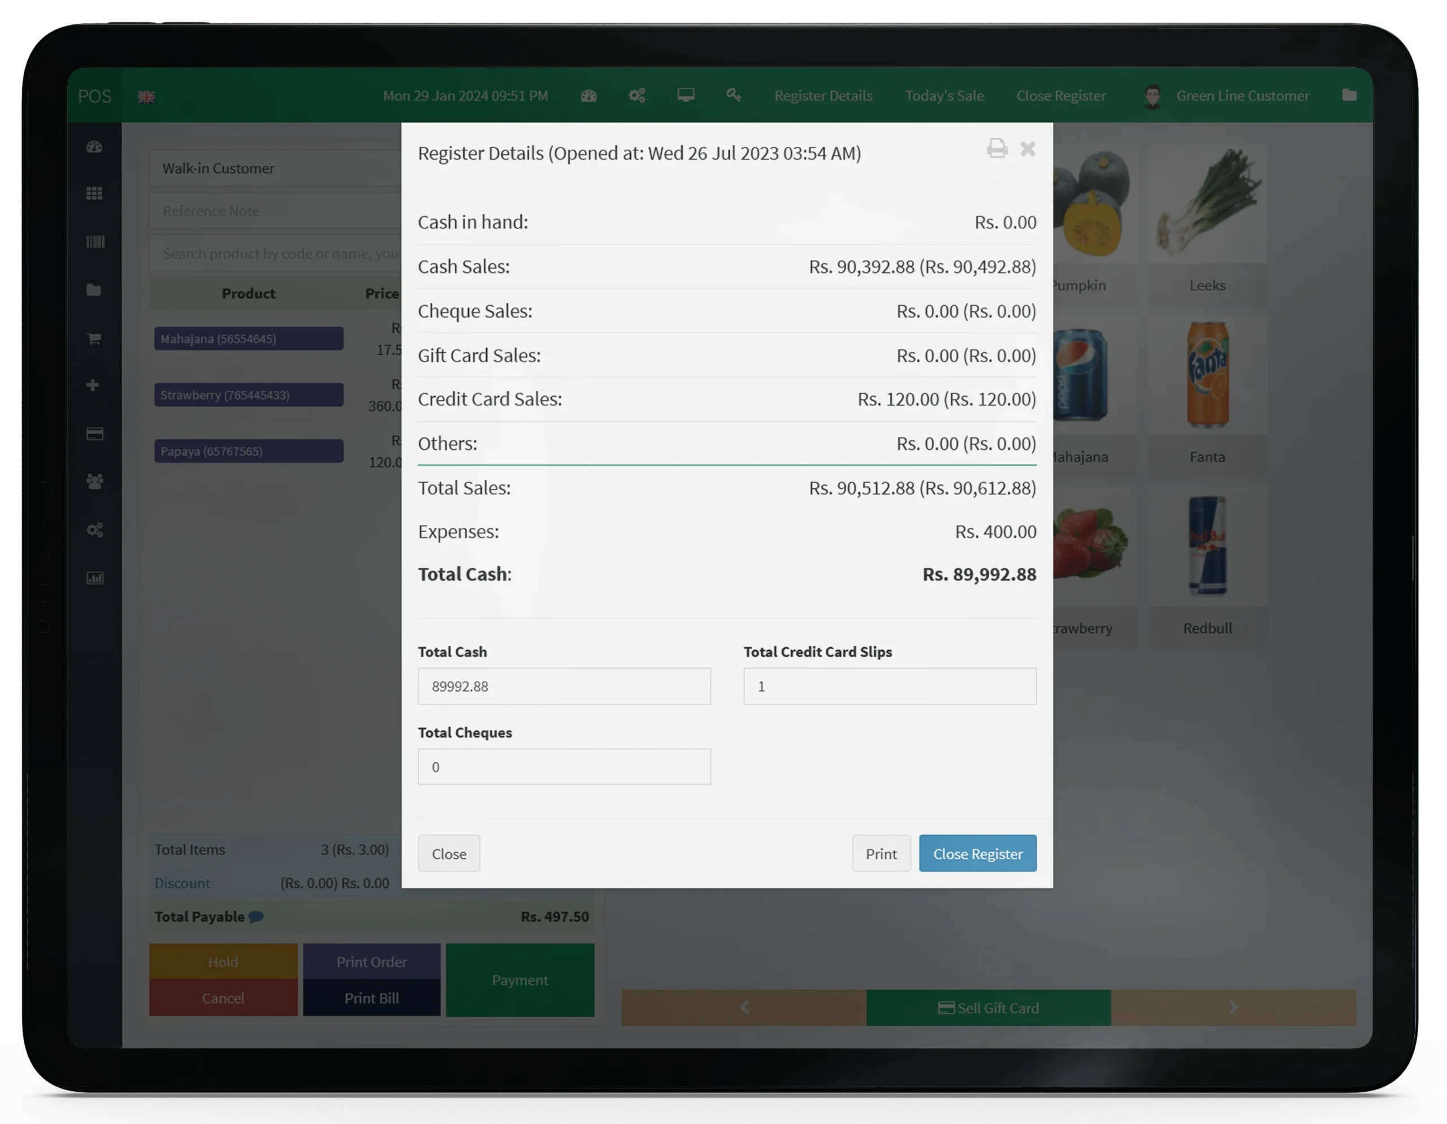The width and height of the screenshot is (1447, 1124).
Task: Click the bar chart reports sidebar icon
Action: tap(95, 578)
